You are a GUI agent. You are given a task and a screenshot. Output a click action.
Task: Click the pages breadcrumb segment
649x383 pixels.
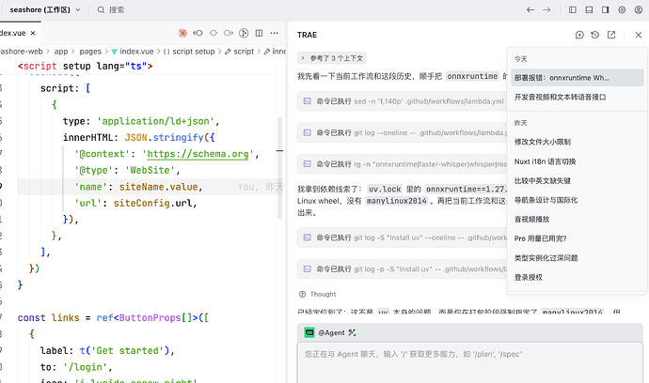pyautogui.click(x=90, y=52)
